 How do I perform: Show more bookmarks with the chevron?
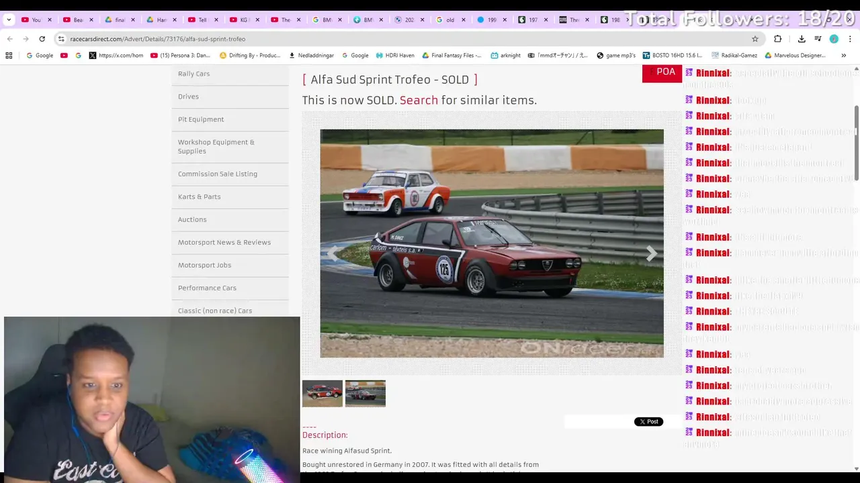[844, 56]
